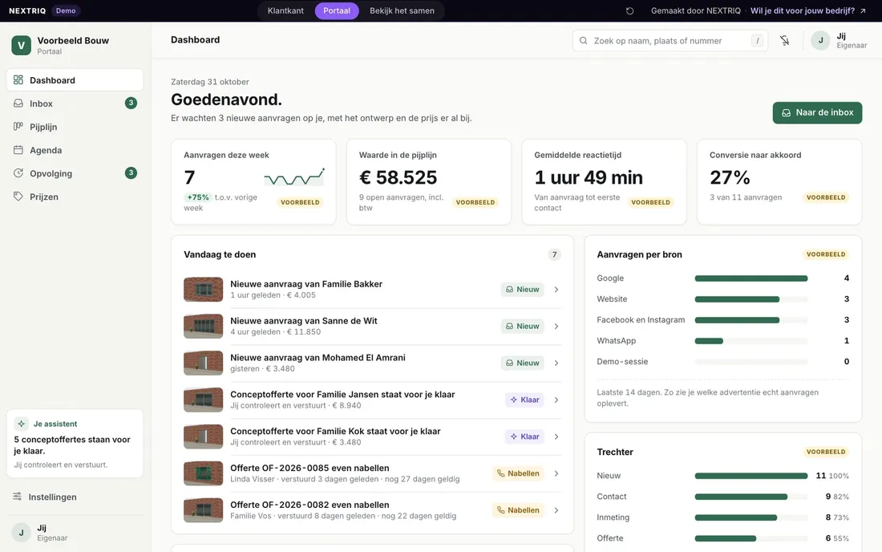
Task: Click the J avatar in the header
Action: click(821, 40)
